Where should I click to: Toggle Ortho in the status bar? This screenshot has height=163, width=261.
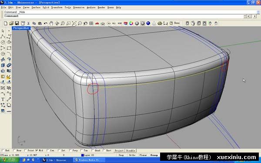coord(132,155)
